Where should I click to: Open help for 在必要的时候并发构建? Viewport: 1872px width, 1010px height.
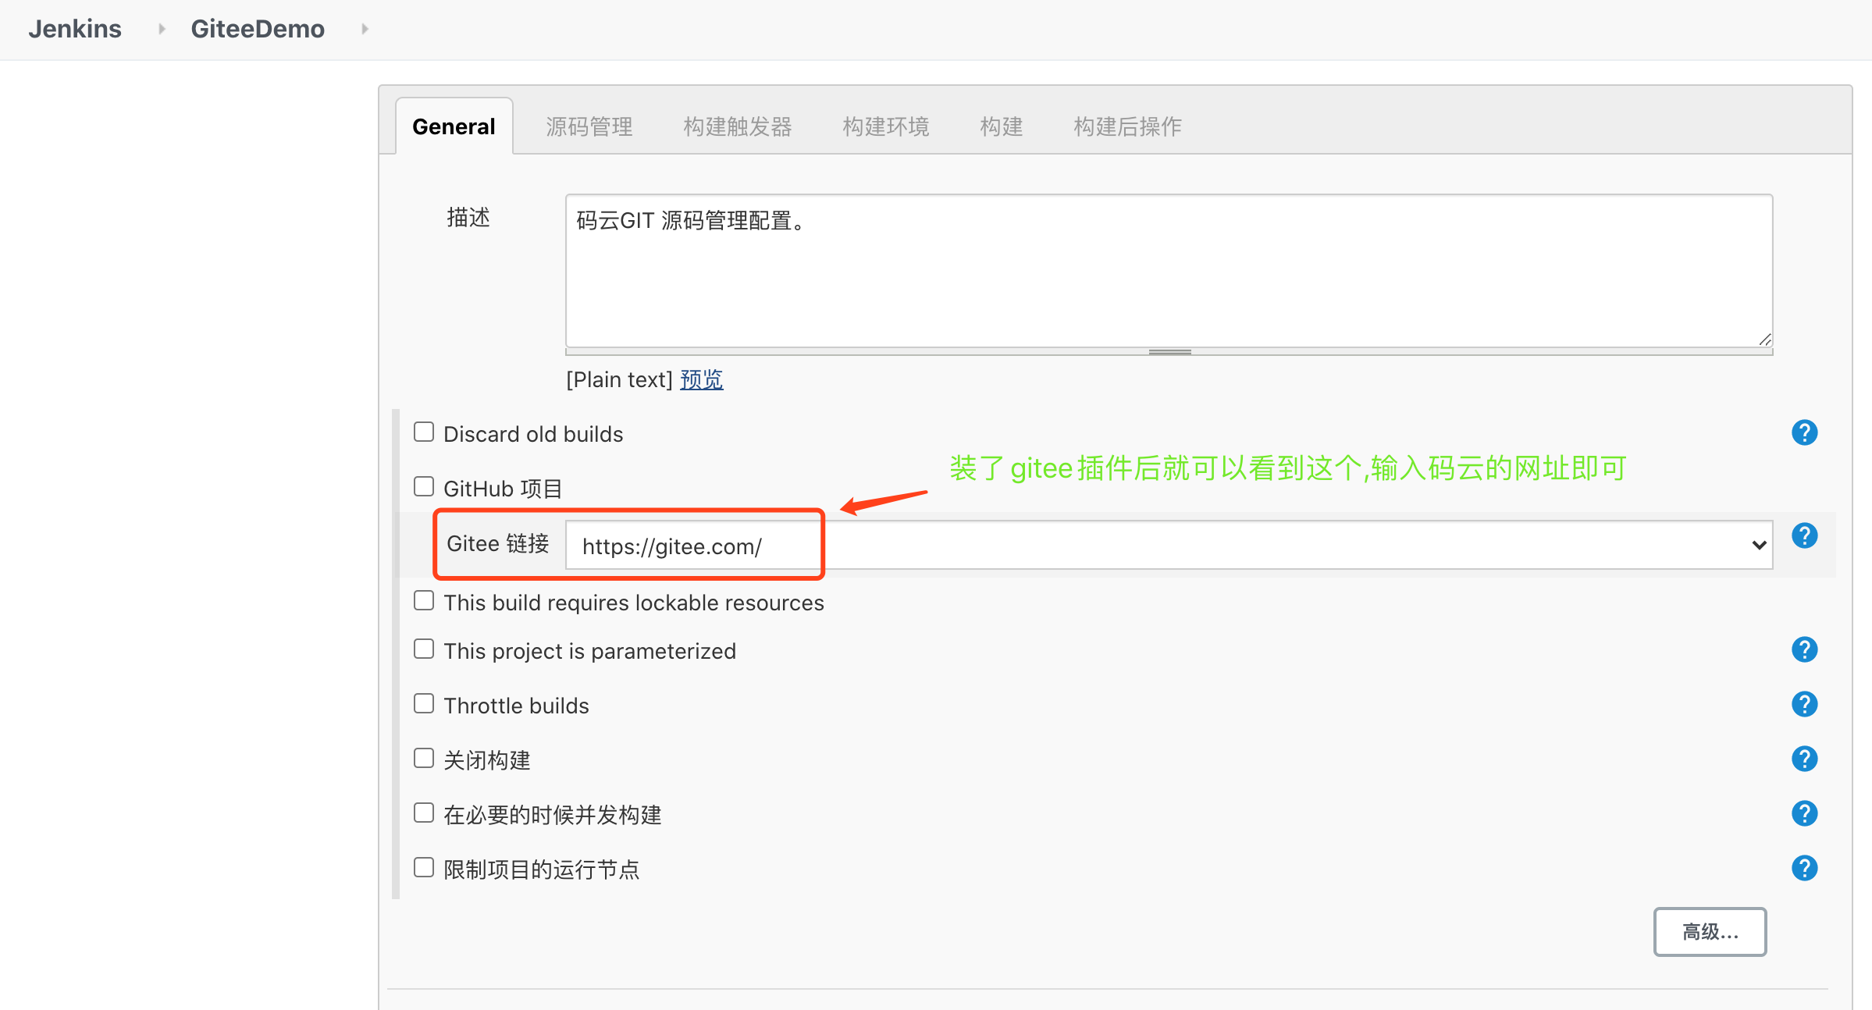point(1804,813)
